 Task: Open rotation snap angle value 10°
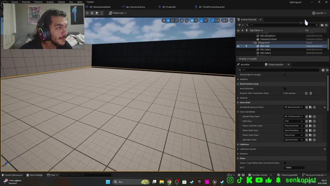(206, 21)
